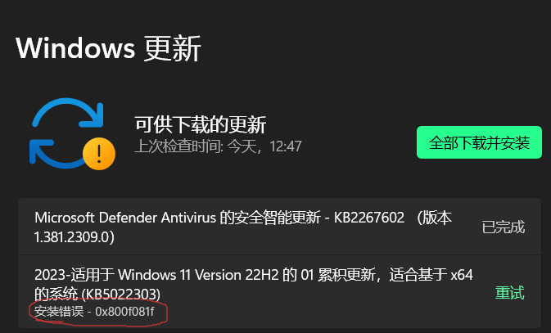Click the 安装错误 0x800f081f error text
This screenshot has width=551, height=333.
pos(94,311)
